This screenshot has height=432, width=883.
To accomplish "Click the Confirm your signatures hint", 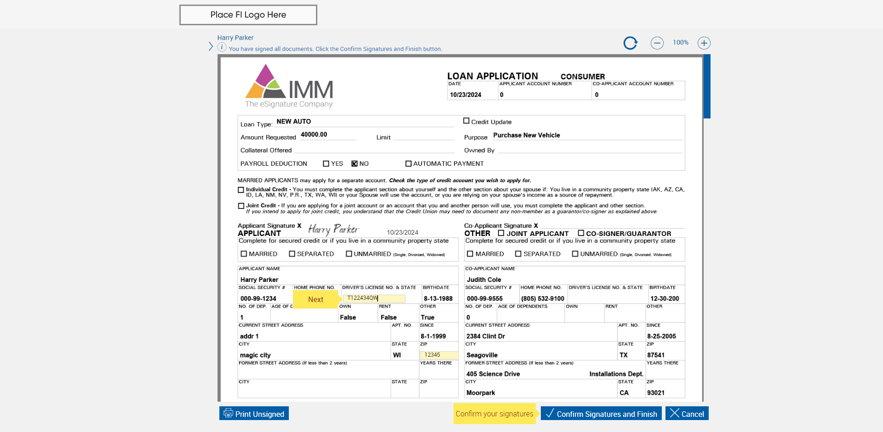I will [x=494, y=414].
